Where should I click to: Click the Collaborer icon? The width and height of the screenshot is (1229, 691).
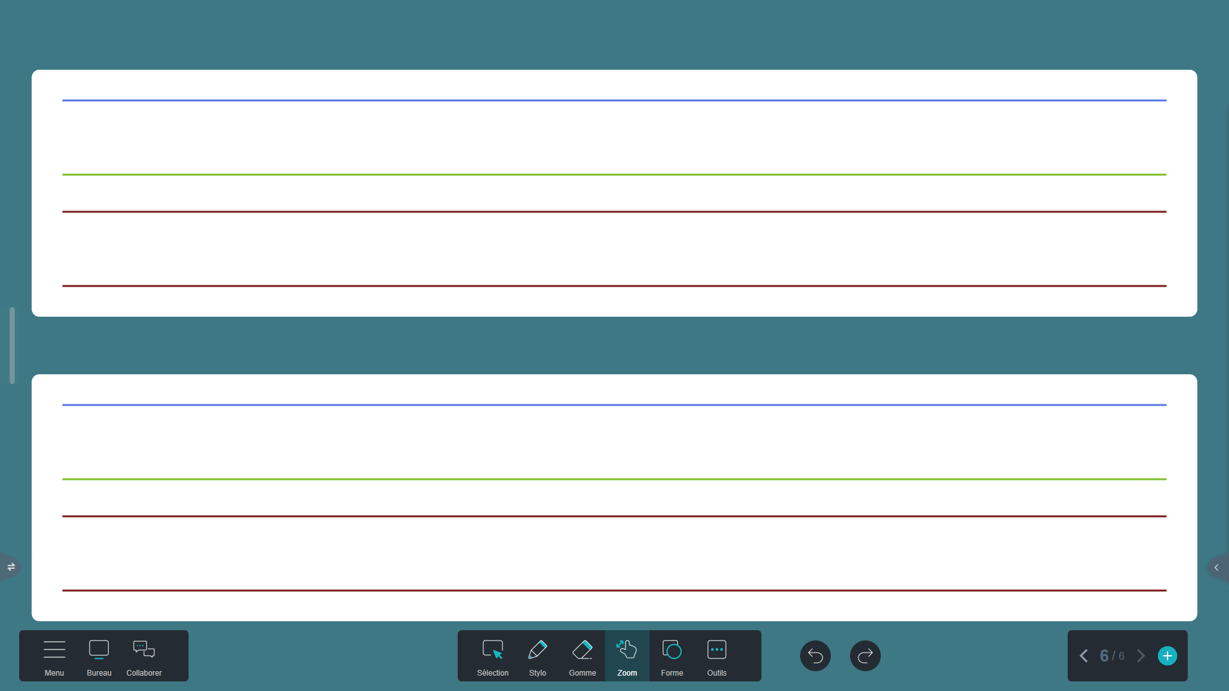(144, 656)
